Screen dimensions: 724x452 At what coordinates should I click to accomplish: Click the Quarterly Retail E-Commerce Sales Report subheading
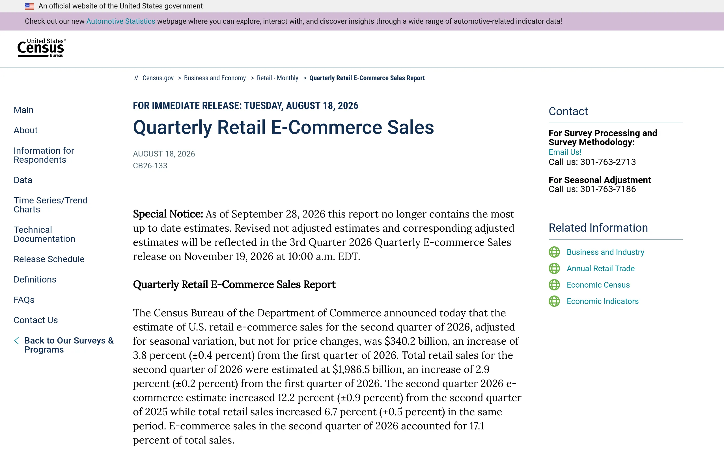pos(234,284)
